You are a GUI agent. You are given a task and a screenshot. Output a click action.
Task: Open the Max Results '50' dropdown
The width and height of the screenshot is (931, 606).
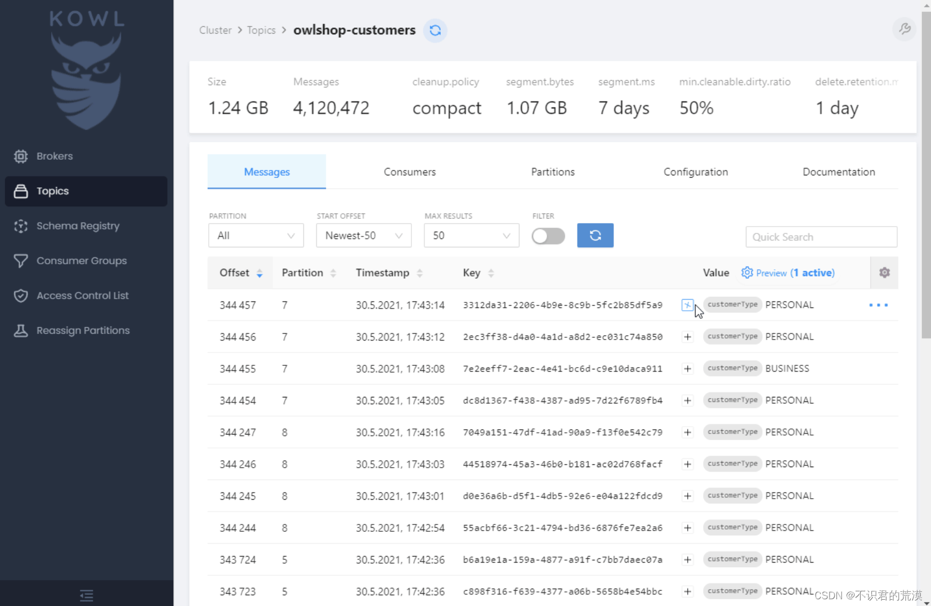pyautogui.click(x=472, y=236)
